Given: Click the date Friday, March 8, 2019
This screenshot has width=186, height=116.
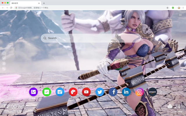Looking at the screenshot, I should (14, 111).
